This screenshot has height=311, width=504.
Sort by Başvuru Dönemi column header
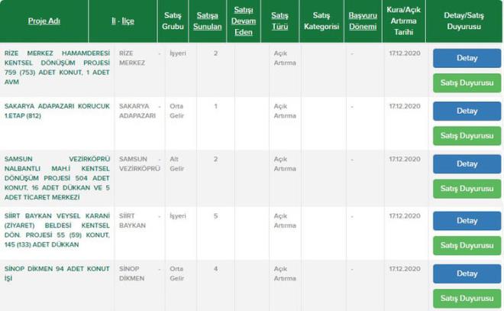click(362, 21)
